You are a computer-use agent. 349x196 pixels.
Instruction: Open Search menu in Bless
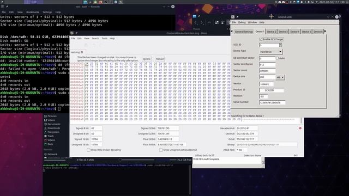[x=95, y=39]
